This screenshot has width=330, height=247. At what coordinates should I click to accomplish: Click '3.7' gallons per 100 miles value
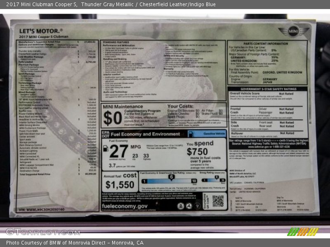[x=112, y=165]
